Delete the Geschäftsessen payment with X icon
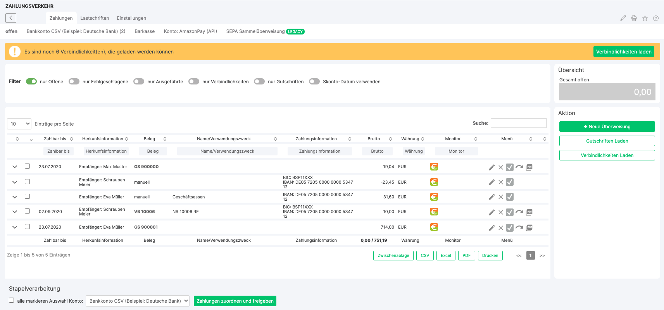Viewport: 664px width, 310px height. click(501, 197)
